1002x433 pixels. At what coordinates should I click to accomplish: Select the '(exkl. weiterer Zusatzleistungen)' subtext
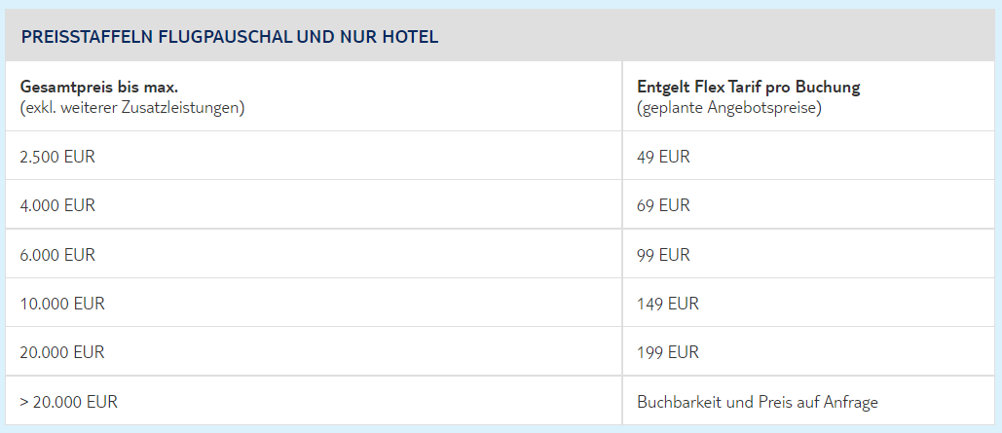[x=131, y=107]
